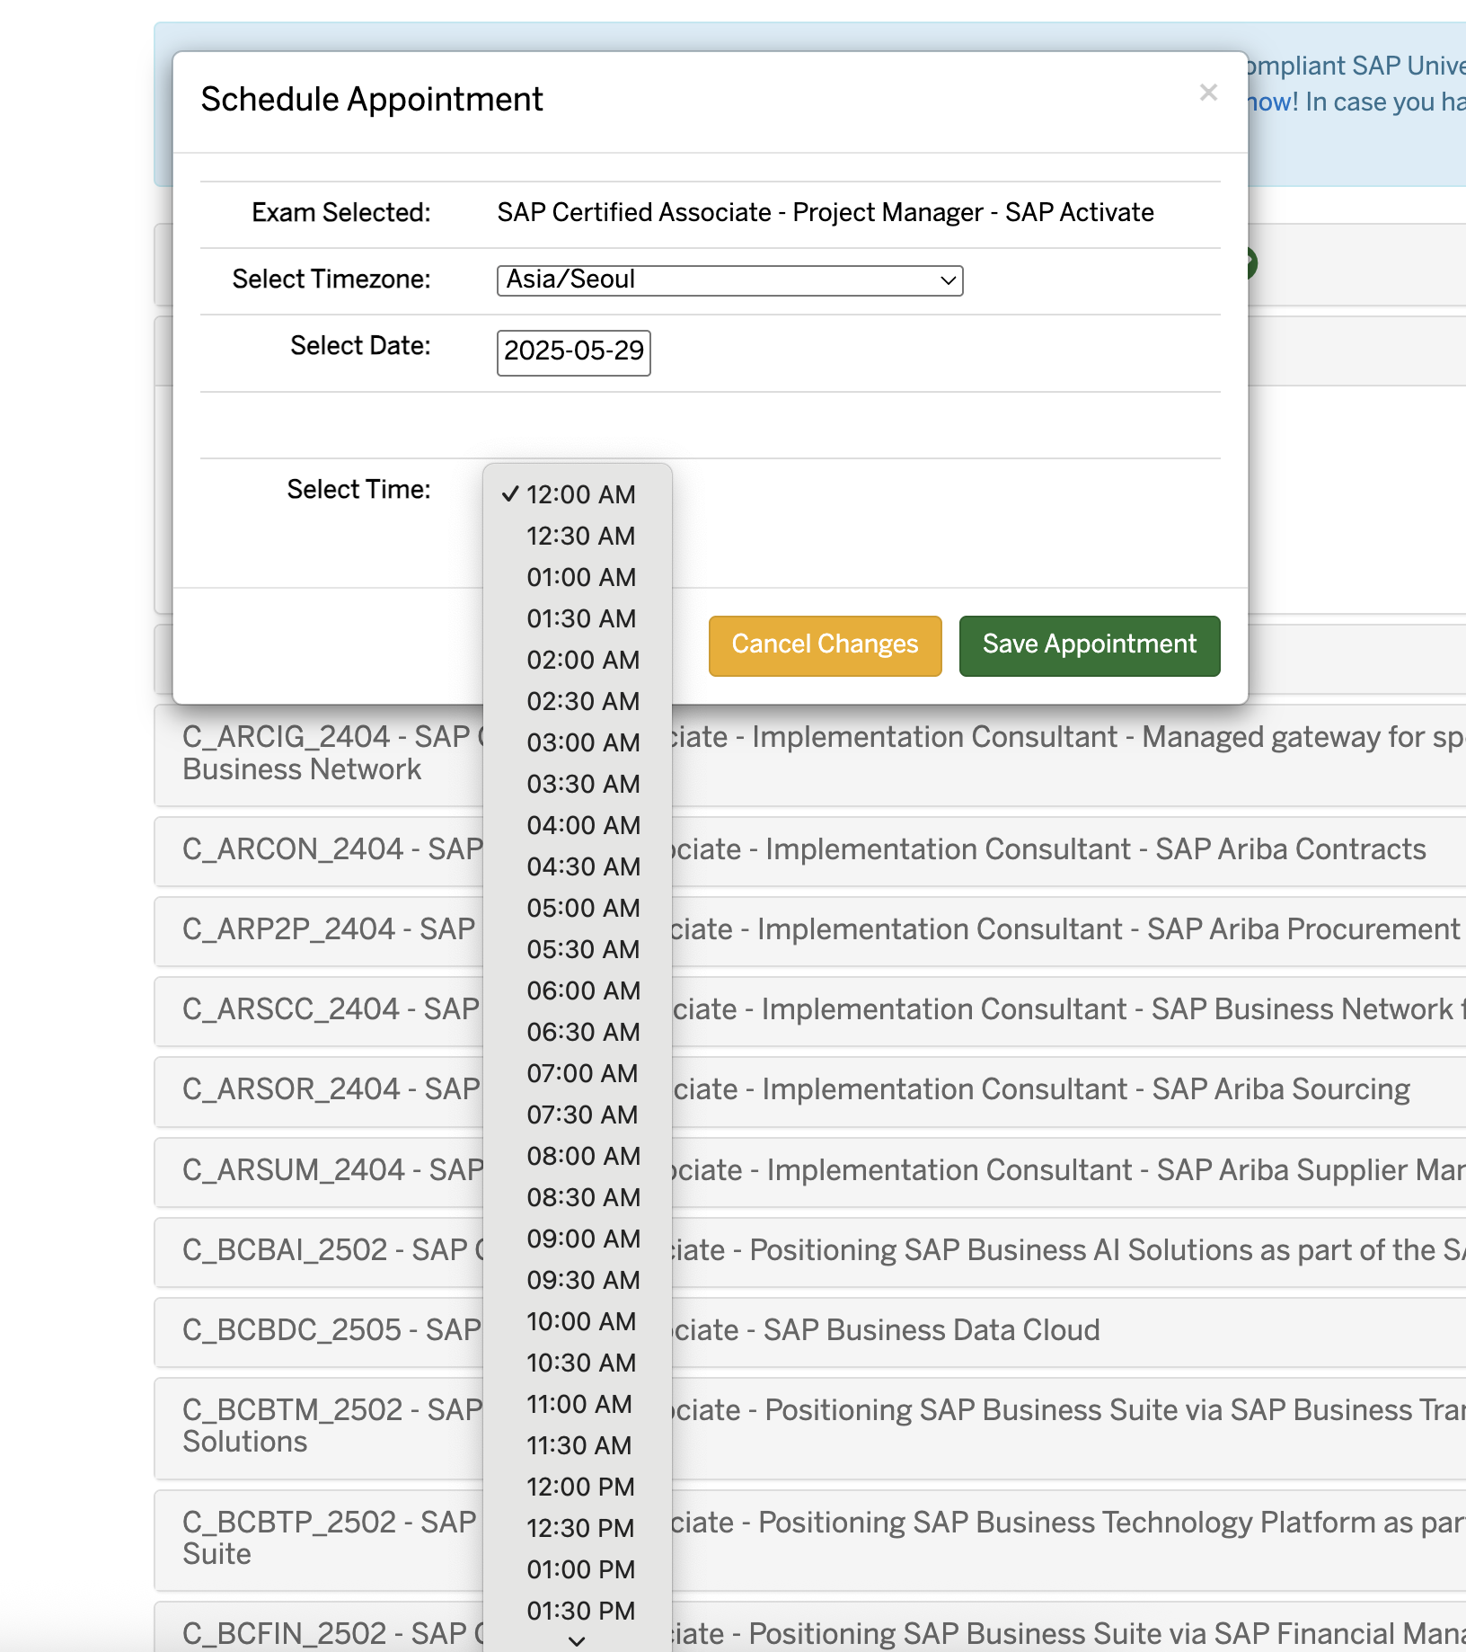Screen dimensions: 1466x1652
Task: Select 01:30 PM time option
Action: (578, 1611)
